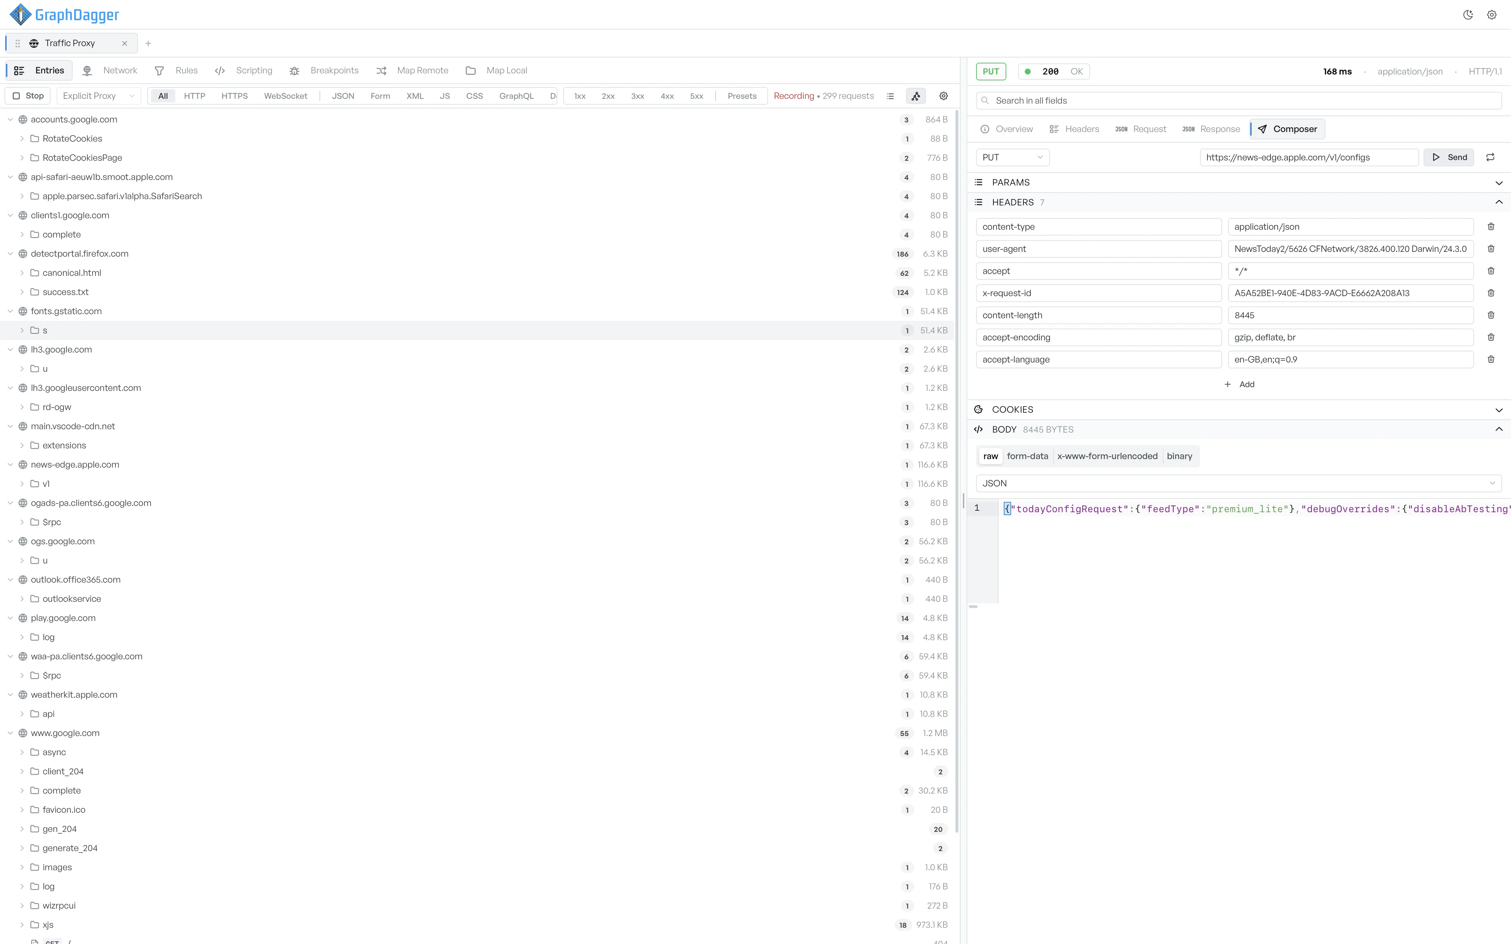This screenshot has width=1511, height=944.
Task: Filter entries by WebSocket
Action: pos(286,96)
